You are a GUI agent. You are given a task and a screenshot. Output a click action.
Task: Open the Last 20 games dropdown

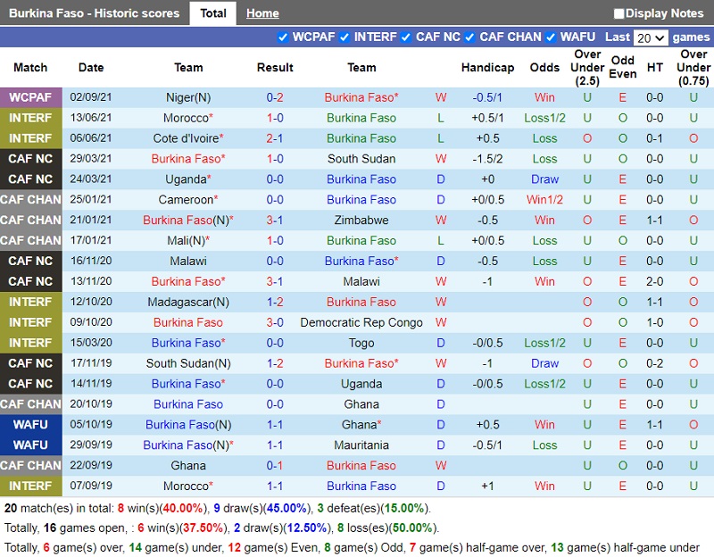pos(650,37)
